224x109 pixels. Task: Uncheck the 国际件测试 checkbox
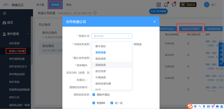point(94,95)
